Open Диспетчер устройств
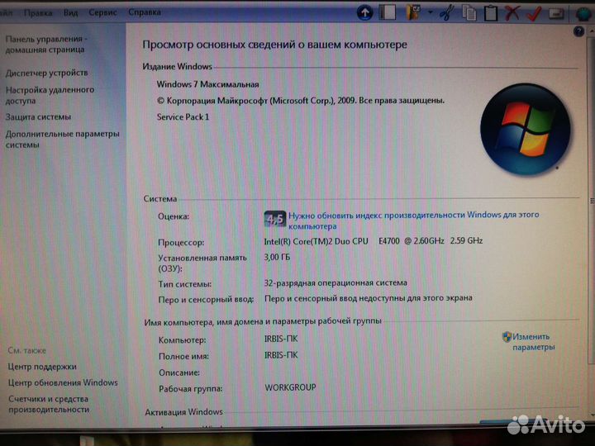Viewport: 595px width, 446px height. (46, 73)
